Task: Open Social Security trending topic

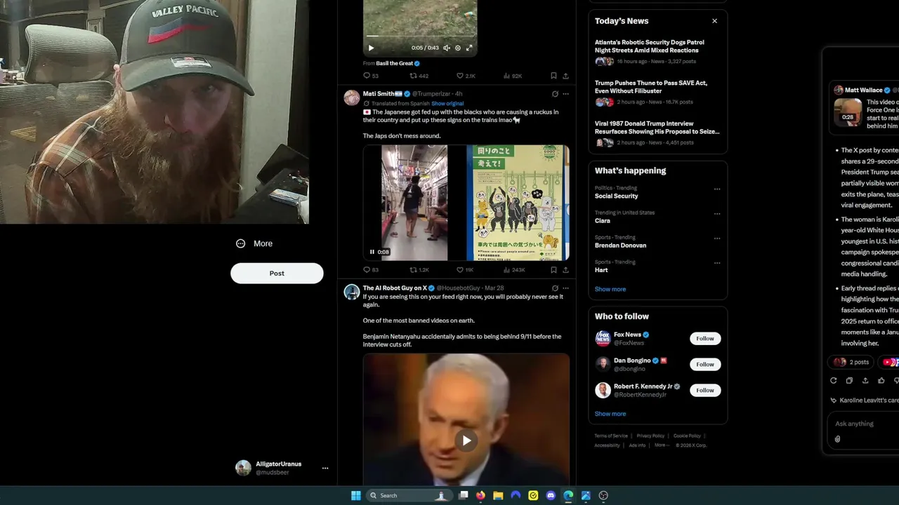Action: [x=617, y=196]
